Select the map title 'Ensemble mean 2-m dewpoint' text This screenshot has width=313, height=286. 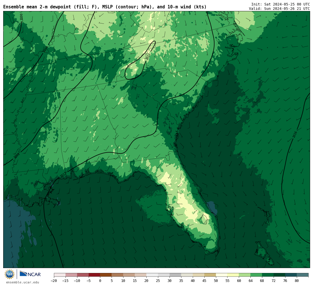[37, 7]
